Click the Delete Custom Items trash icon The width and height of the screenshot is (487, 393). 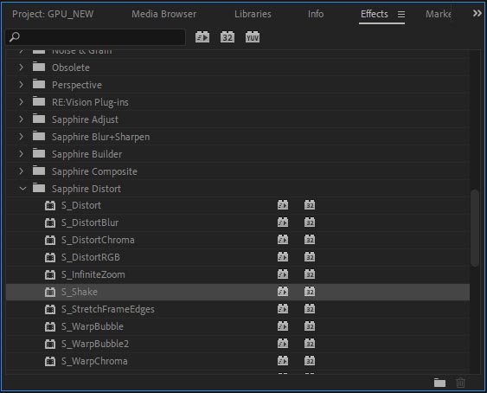tap(460, 383)
